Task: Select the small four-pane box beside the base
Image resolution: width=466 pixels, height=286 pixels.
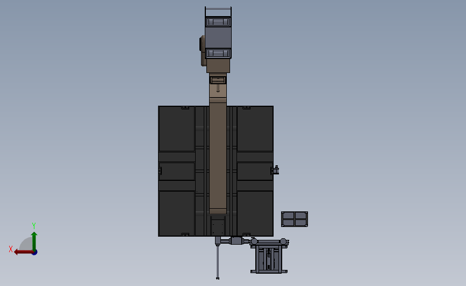Action: pos(295,219)
